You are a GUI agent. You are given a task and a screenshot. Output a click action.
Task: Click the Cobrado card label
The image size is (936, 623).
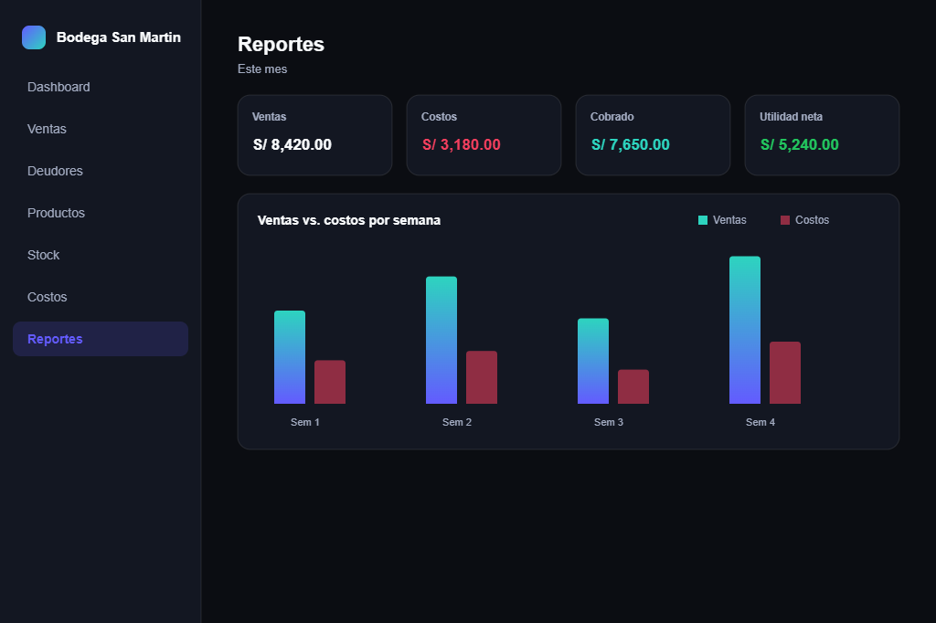[612, 117]
